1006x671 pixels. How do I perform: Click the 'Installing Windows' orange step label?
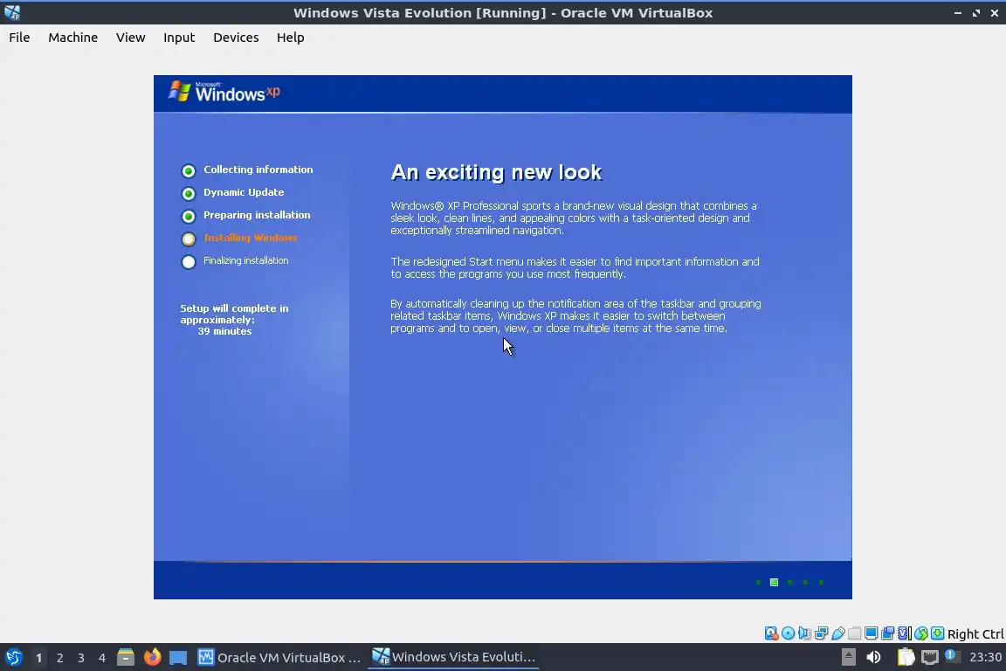pos(251,238)
